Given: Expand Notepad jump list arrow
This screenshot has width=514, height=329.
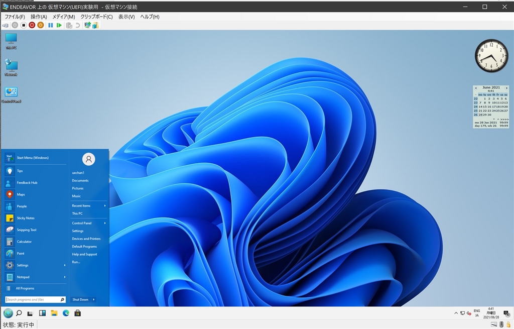Looking at the screenshot, I should pos(65,277).
